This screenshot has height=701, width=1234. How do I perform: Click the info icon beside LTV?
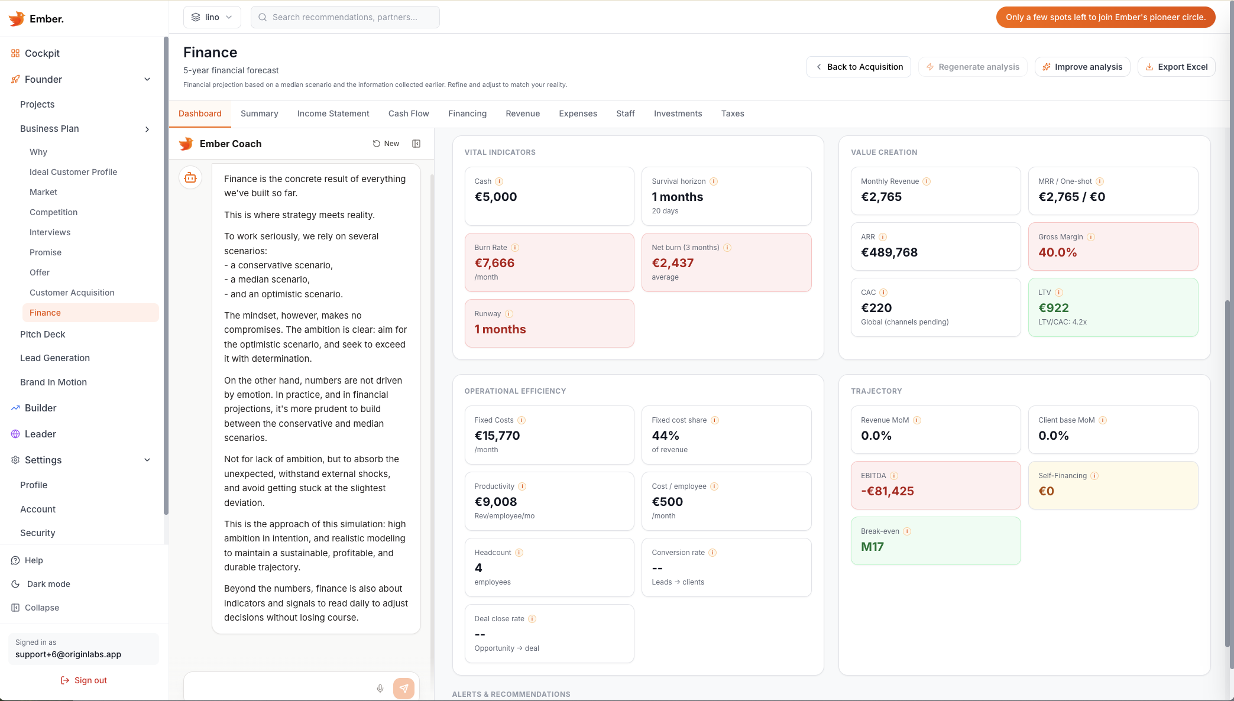[1058, 292]
